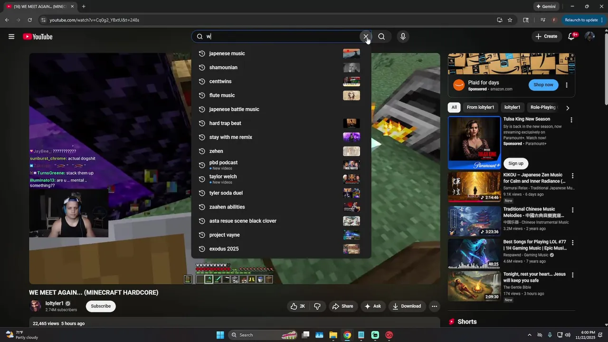Viewport: 608px width, 342px height.
Task: Click the Ask button
Action: (373, 306)
